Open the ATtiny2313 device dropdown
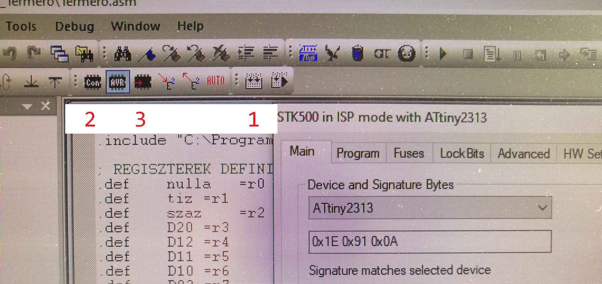Screen dimensions: 602x284 point(430,208)
